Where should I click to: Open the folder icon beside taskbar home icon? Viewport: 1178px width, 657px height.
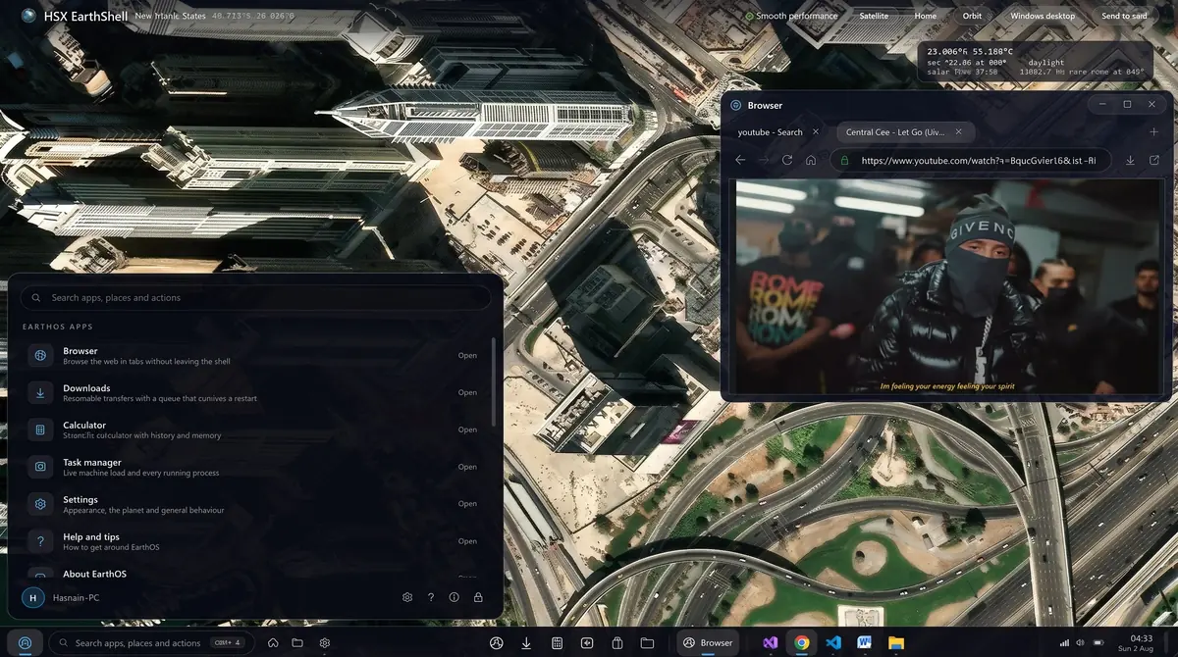pyautogui.click(x=297, y=643)
